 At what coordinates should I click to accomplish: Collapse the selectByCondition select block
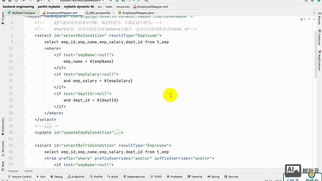click(x=24, y=35)
